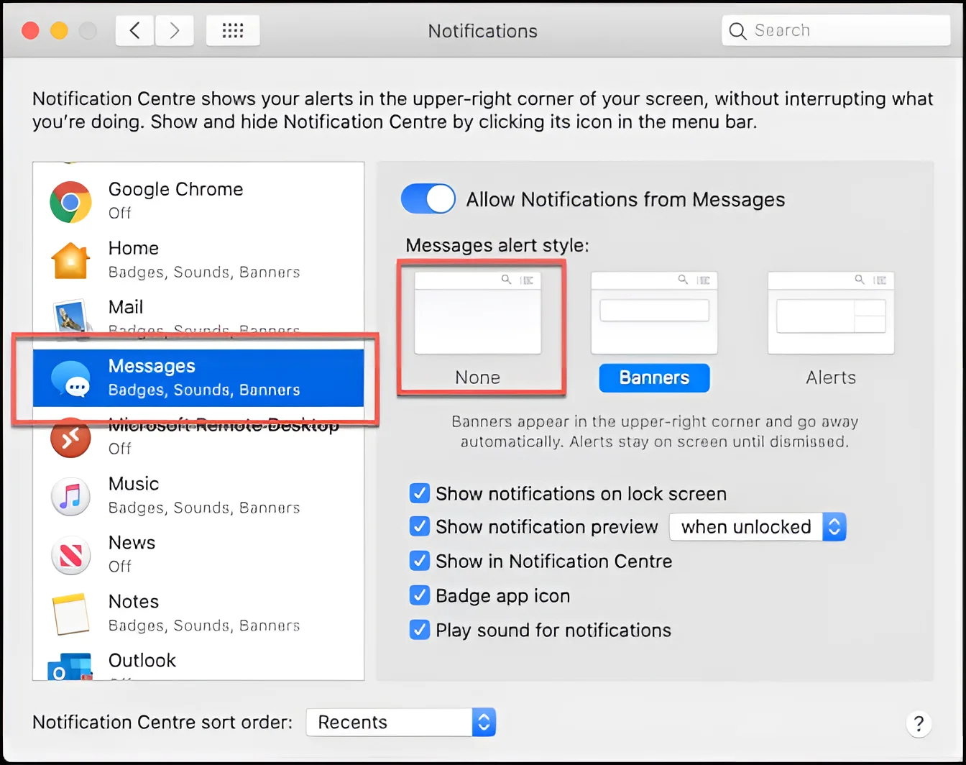Screen dimensions: 966x765
Task: Select the None alert style
Action: [x=477, y=311]
